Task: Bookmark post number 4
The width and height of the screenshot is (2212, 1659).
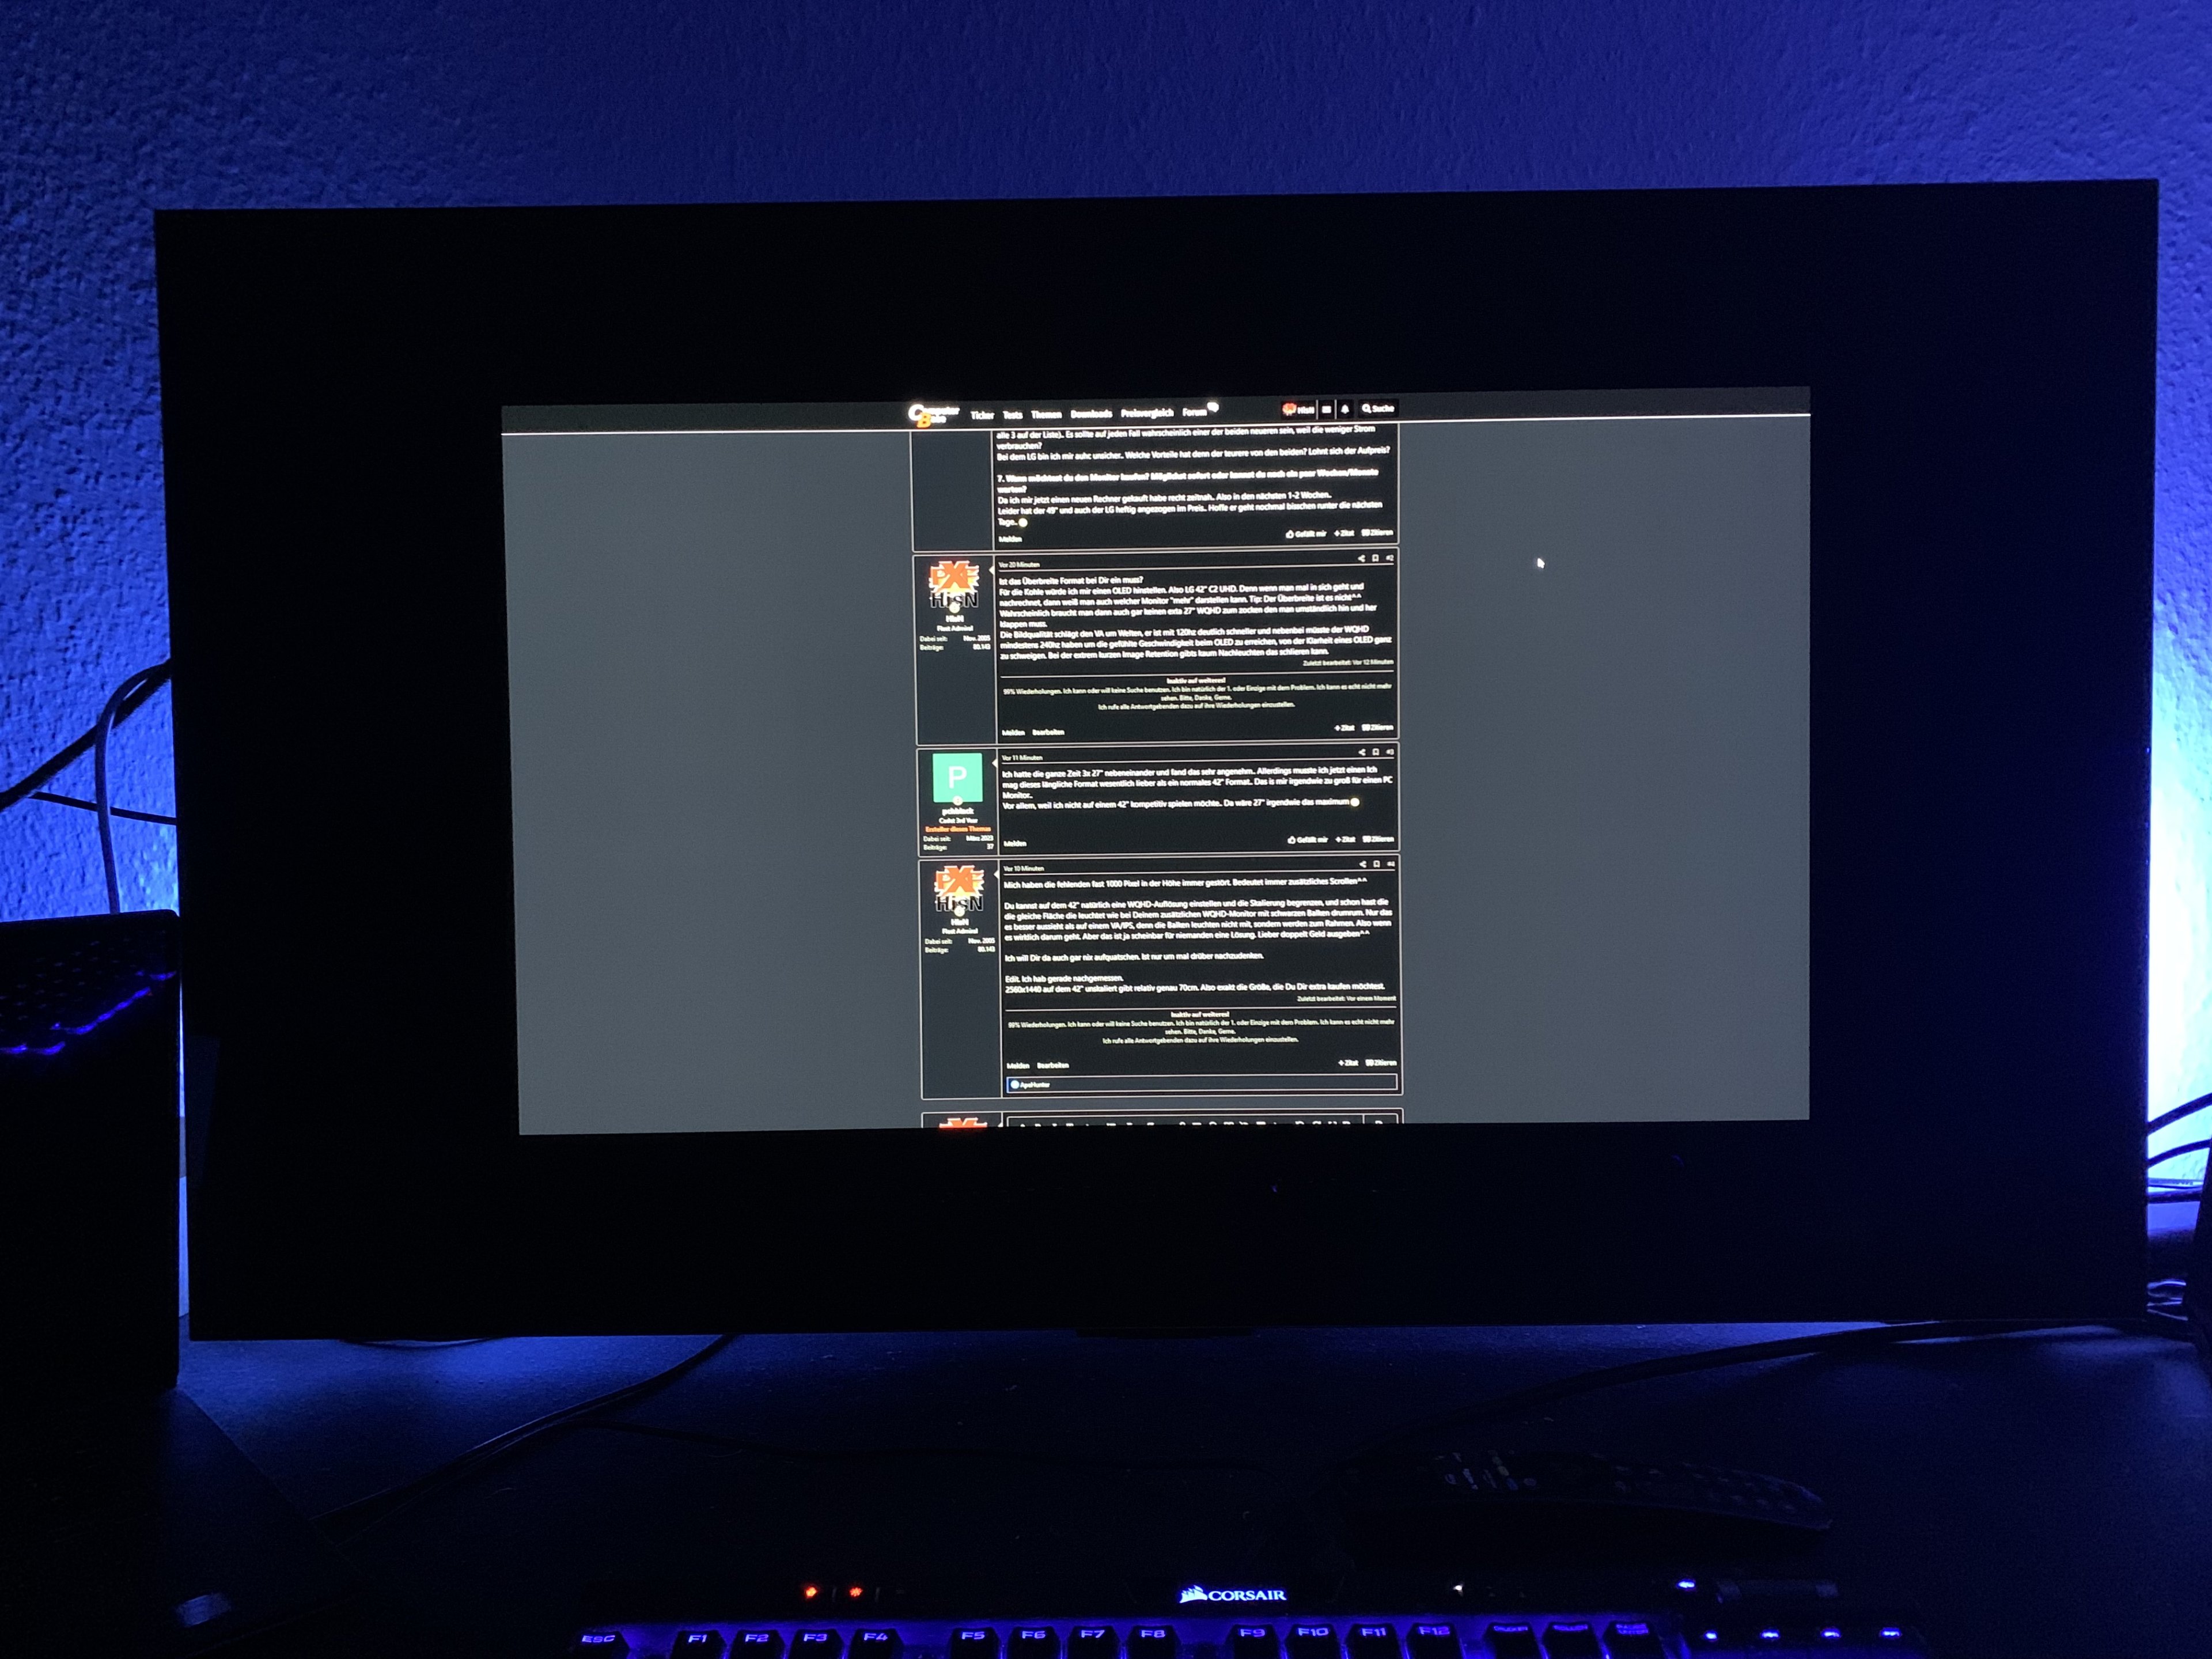Action: click(x=1376, y=864)
